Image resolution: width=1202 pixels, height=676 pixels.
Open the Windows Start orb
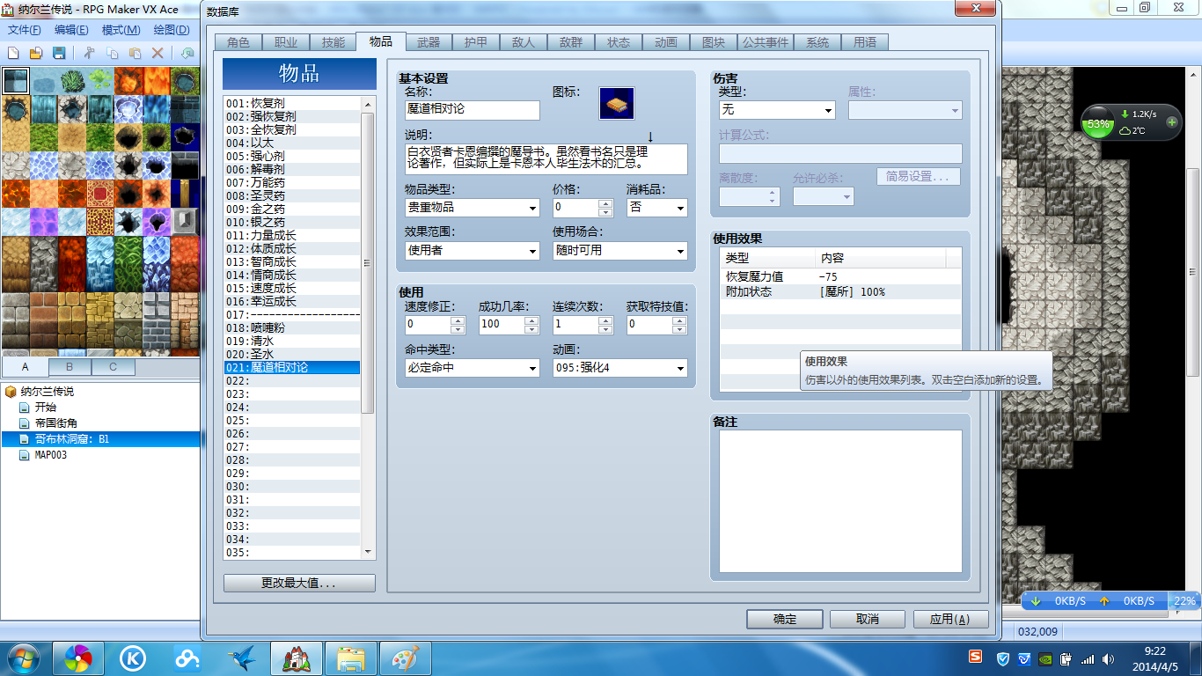click(x=24, y=658)
